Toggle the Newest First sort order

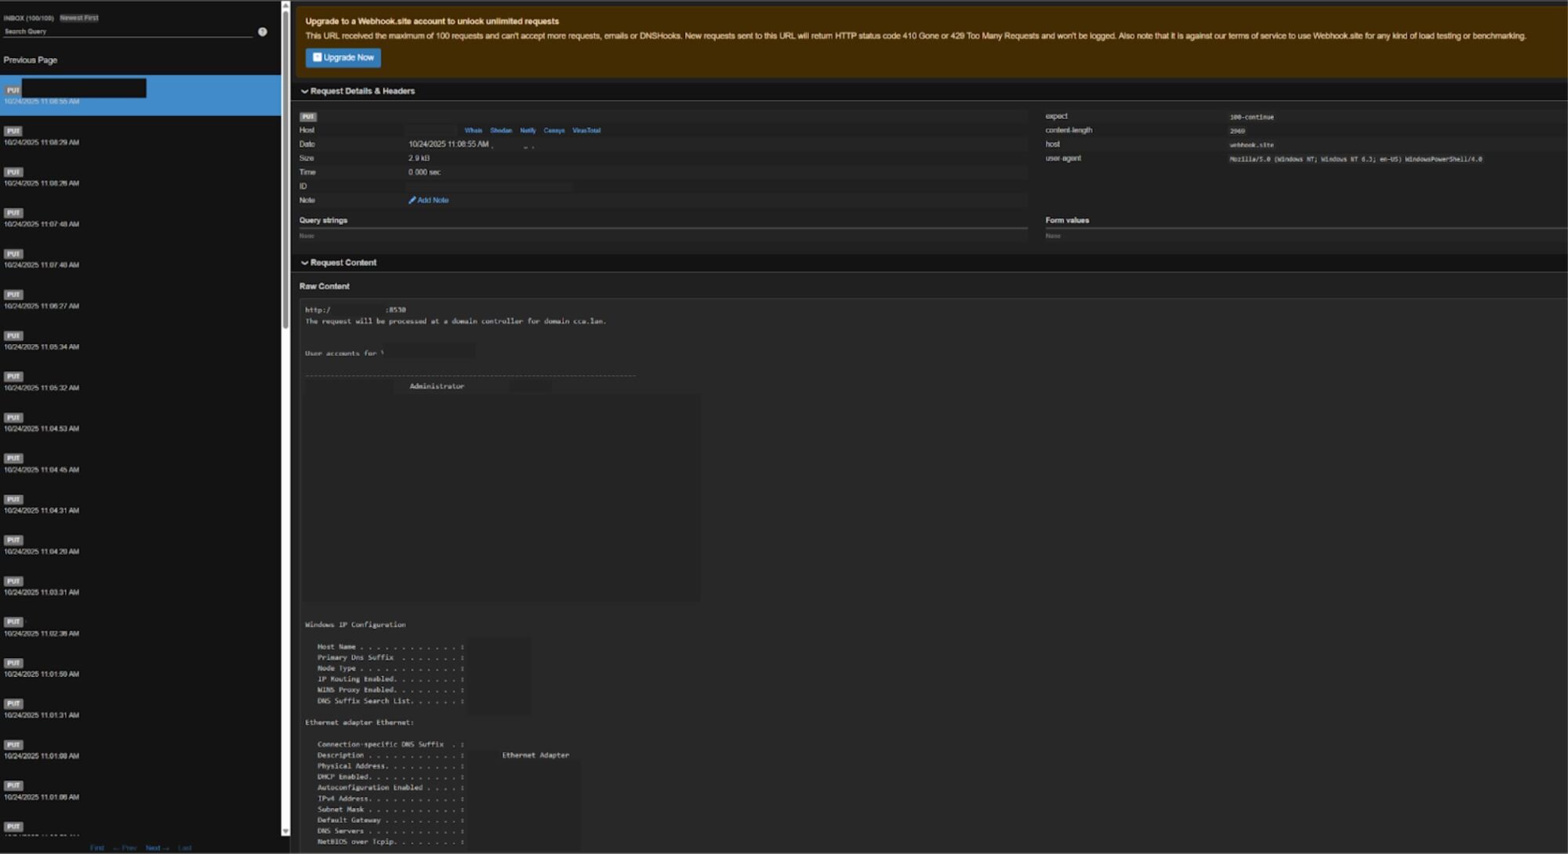(79, 18)
